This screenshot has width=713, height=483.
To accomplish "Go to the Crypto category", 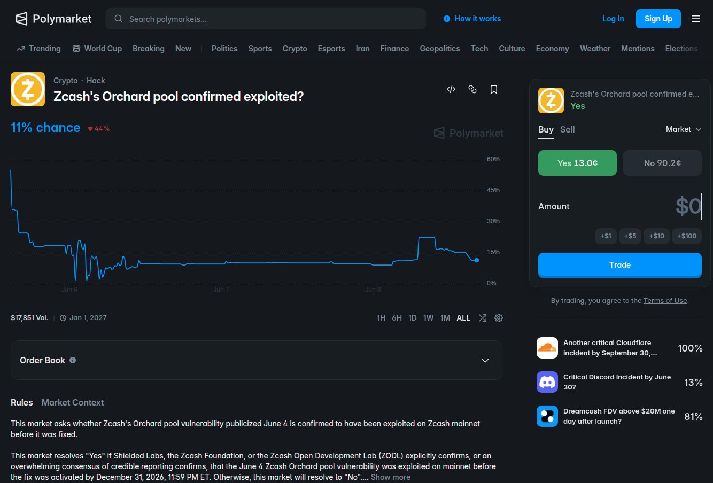I will coord(295,49).
